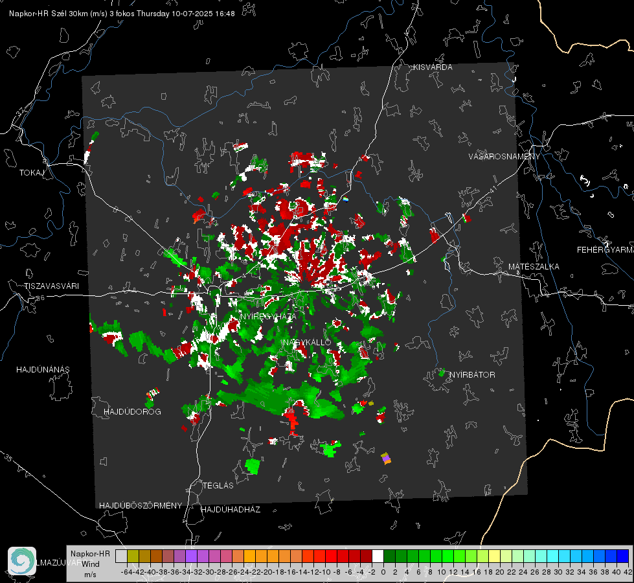Click the NYÍRBÁTOR town label
This screenshot has height=583, width=634.
point(472,375)
